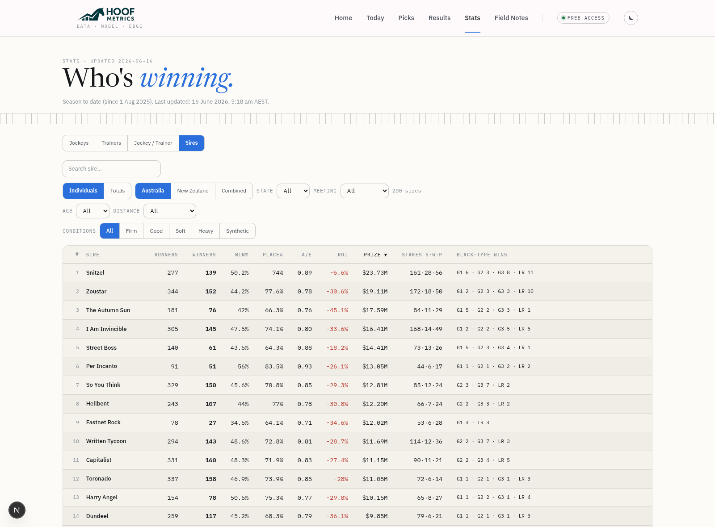Click So You Think sire name

tap(103, 385)
